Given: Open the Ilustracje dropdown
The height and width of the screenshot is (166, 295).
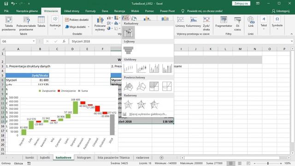Looking at the screenshot, I should coord(55,23).
